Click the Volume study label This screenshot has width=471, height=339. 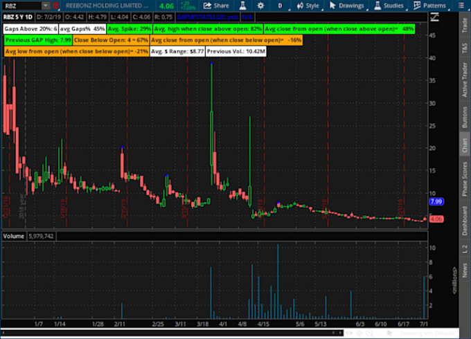[x=14, y=236]
